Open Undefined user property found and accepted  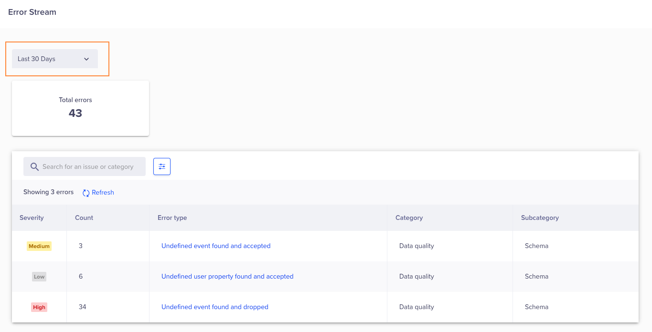coord(227,277)
